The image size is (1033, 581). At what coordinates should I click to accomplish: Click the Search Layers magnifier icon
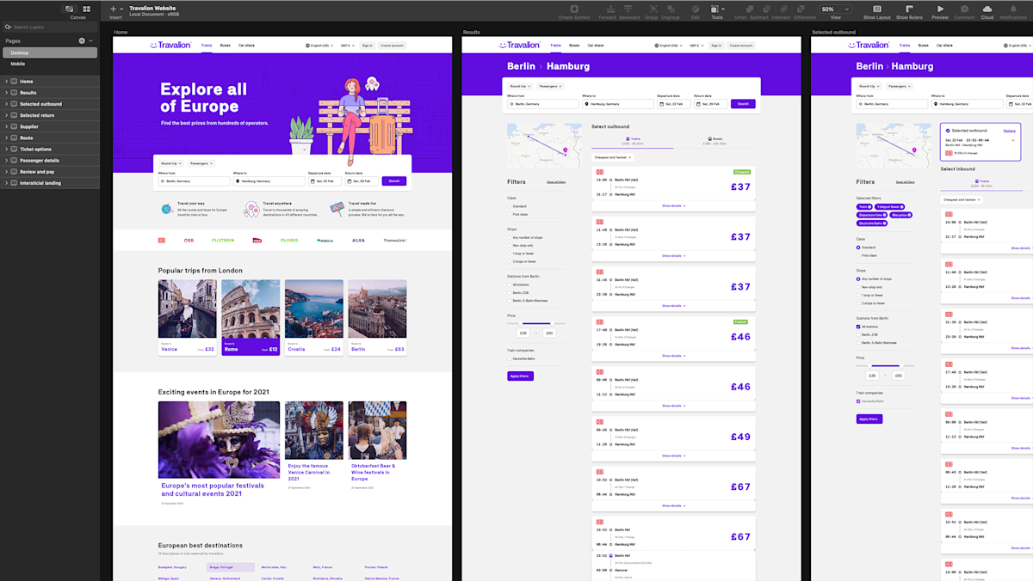click(x=9, y=27)
